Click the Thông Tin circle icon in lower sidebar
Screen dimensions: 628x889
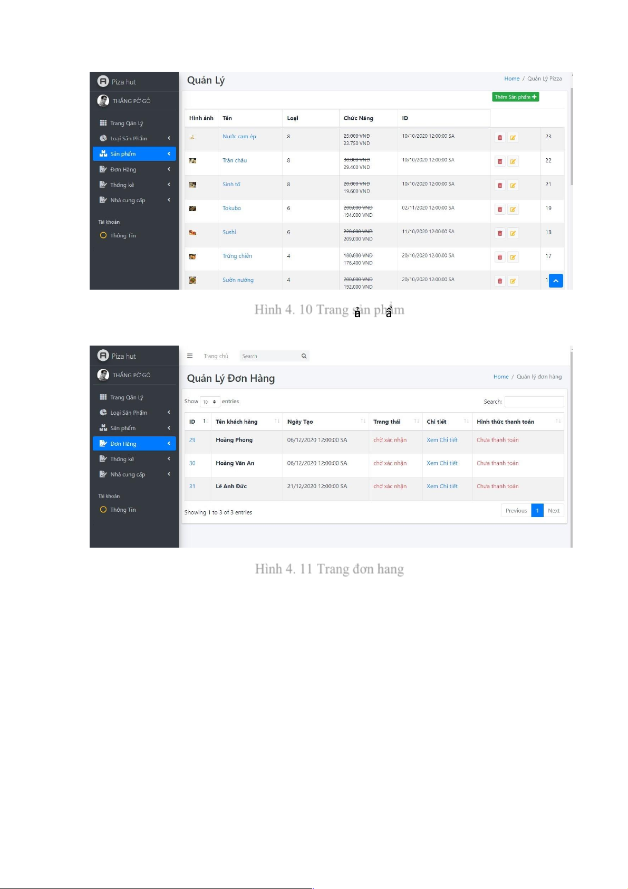pos(103,510)
